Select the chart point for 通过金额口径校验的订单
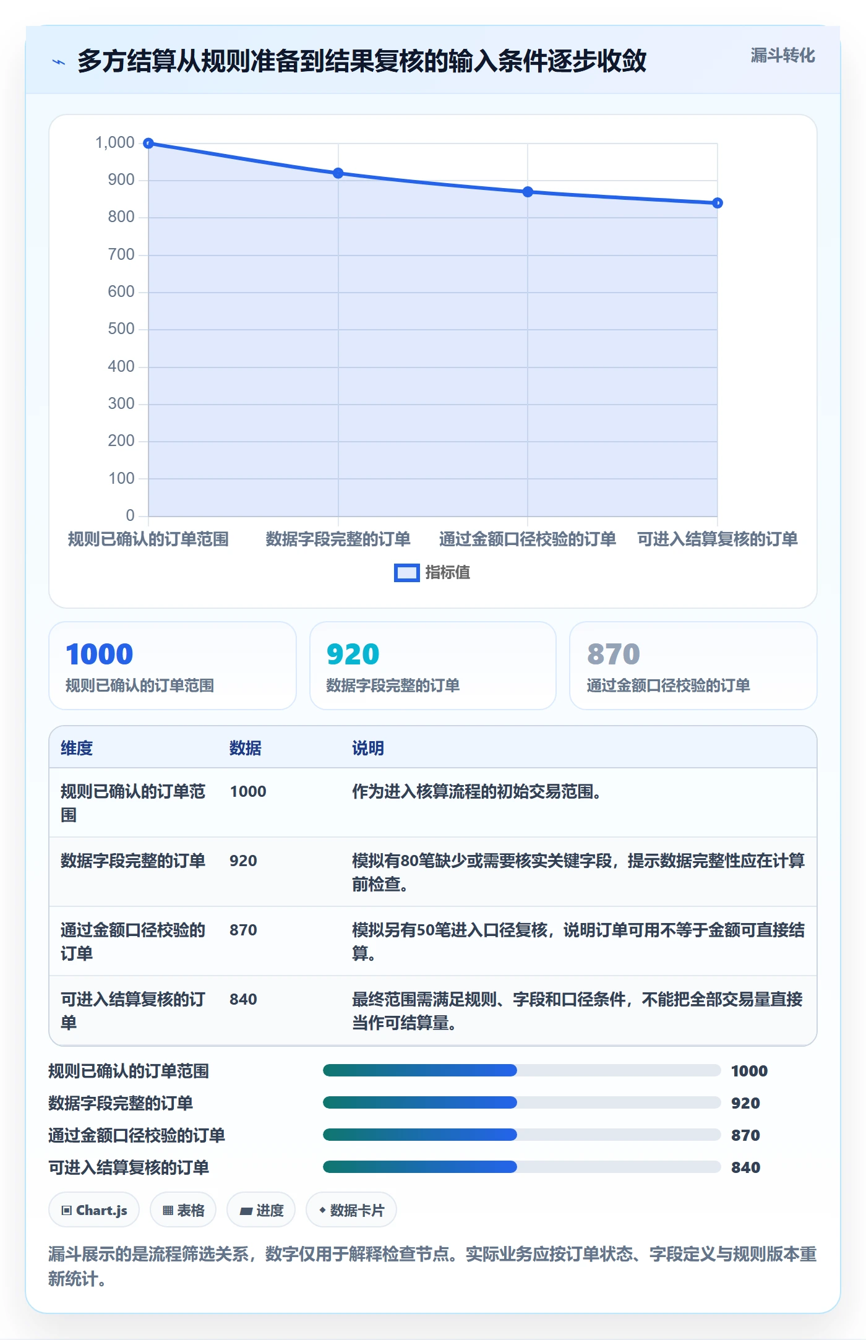The height and width of the screenshot is (1340, 866). [528, 192]
